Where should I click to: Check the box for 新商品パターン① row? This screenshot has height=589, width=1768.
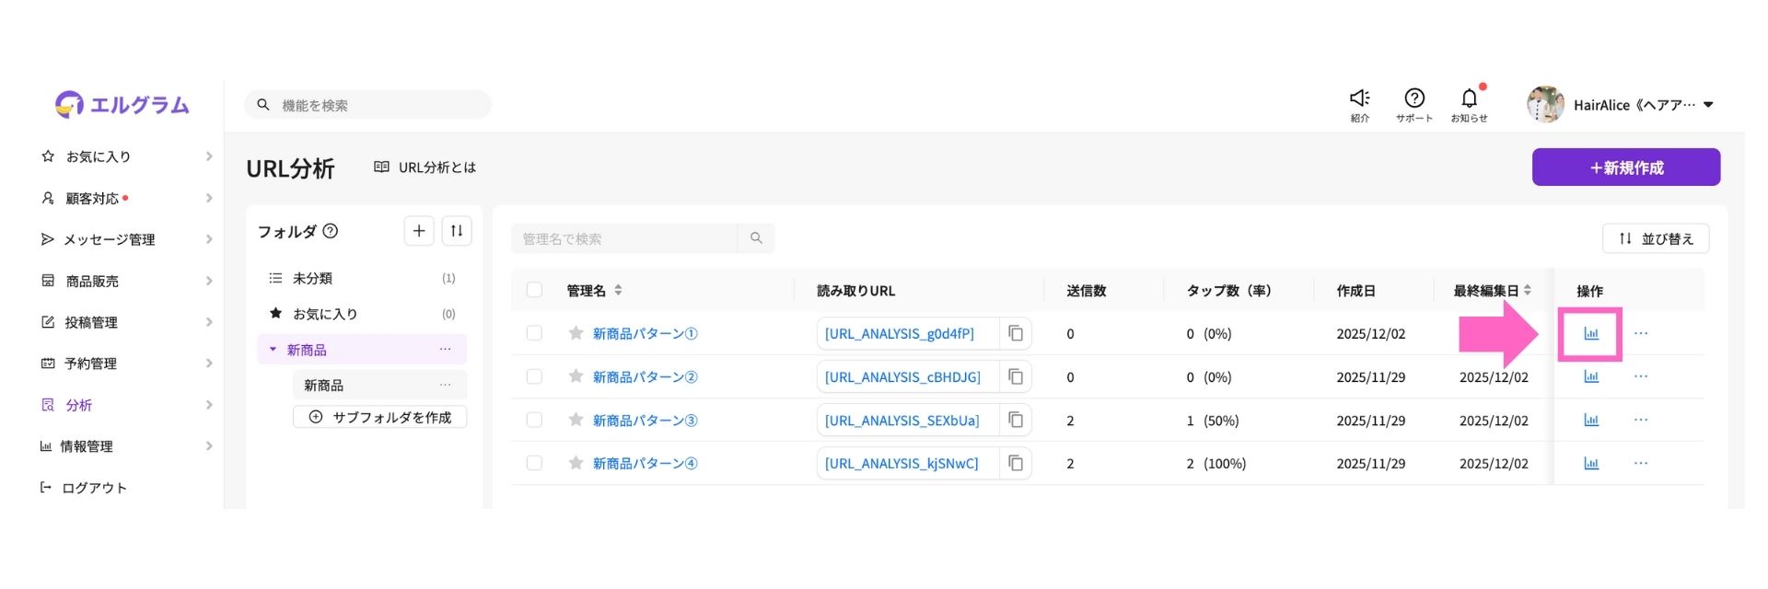point(534,333)
